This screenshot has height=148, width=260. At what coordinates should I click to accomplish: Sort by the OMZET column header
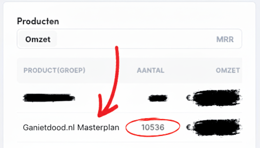pos(228,71)
